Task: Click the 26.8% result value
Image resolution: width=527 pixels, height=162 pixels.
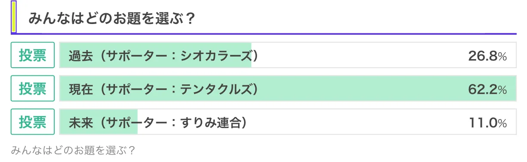Action: (487, 56)
